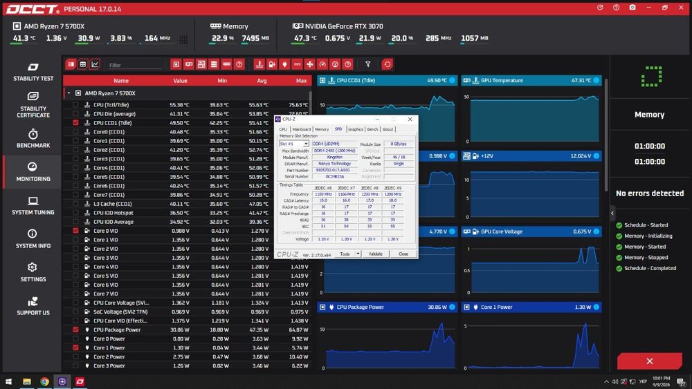Click the blue circle on +12V graph header
692x389 pixels.
(597, 155)
